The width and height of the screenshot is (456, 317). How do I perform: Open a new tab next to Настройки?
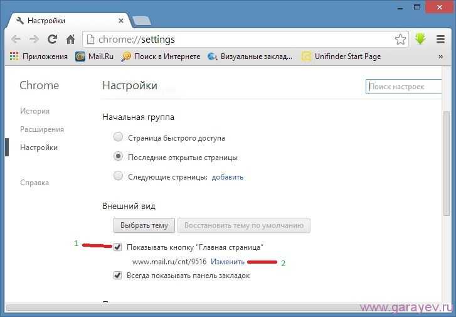(x=142, y=21)
